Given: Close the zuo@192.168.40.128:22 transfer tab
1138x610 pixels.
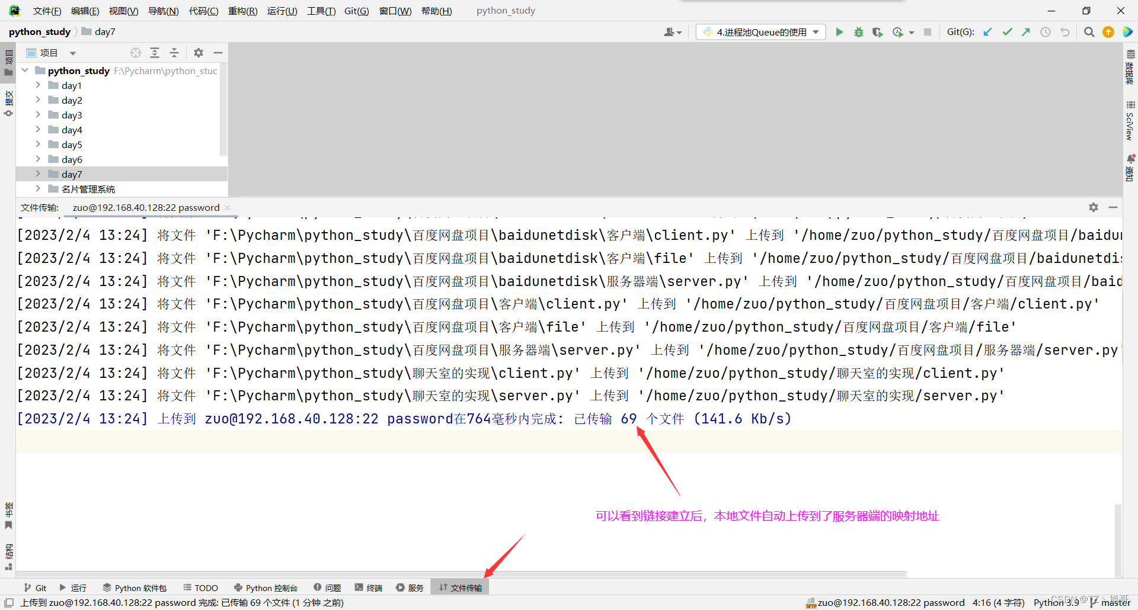Looking at the screenshot, I should (228, 208).
